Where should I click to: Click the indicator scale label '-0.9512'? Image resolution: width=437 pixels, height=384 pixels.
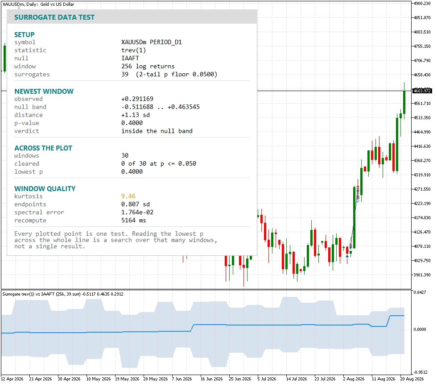[x=420, y=372]
